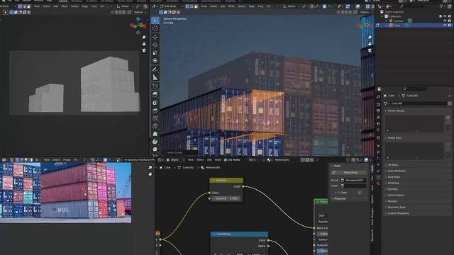Select the Rotate tool in camera viewport toolbar
Image resolution: width=454 pixels, height=255 pixels.
click(x=155, y=45)
